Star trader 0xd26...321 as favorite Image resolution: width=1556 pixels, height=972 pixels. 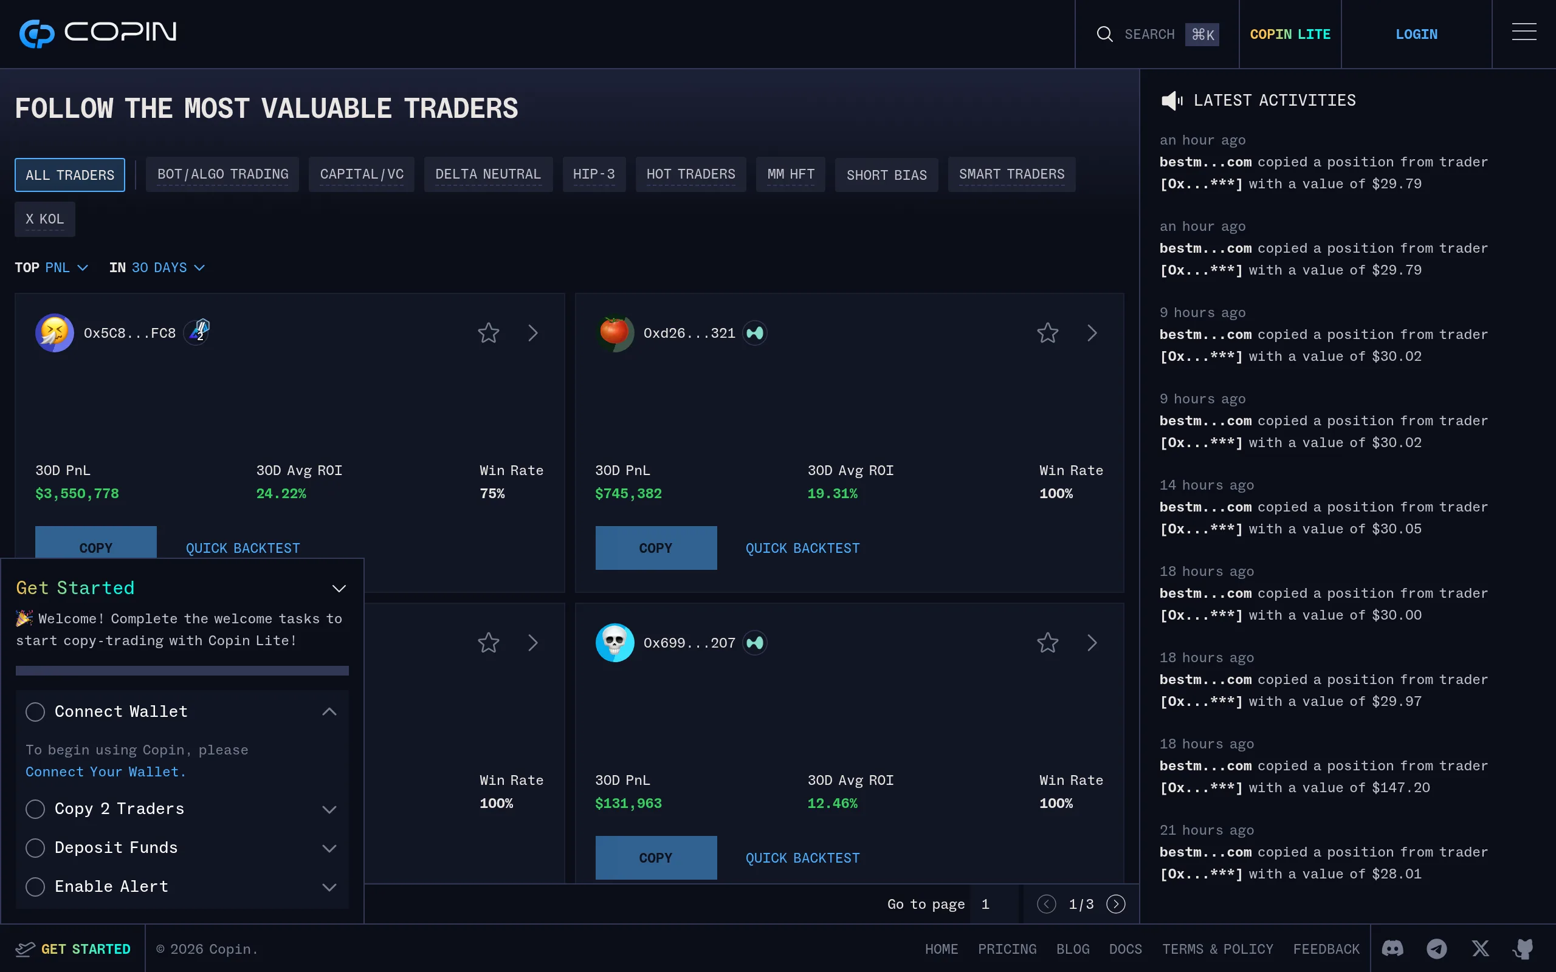coord(1047,332)
